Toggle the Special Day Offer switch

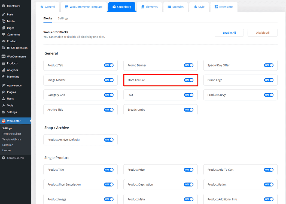(269, 65)
